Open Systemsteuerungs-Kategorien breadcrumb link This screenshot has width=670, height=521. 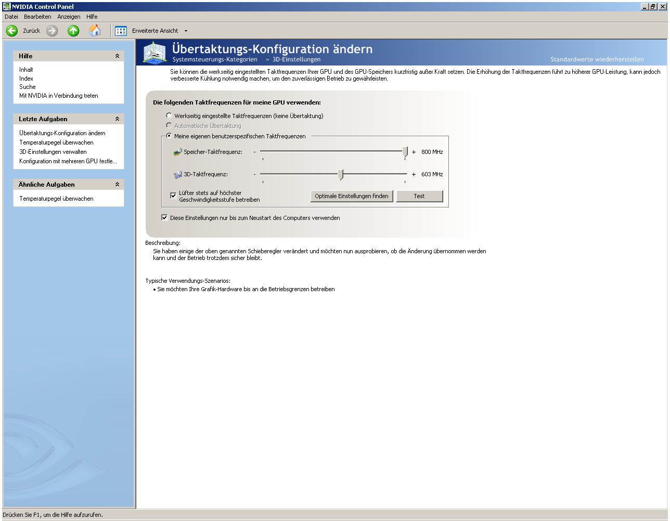point(215,59)
